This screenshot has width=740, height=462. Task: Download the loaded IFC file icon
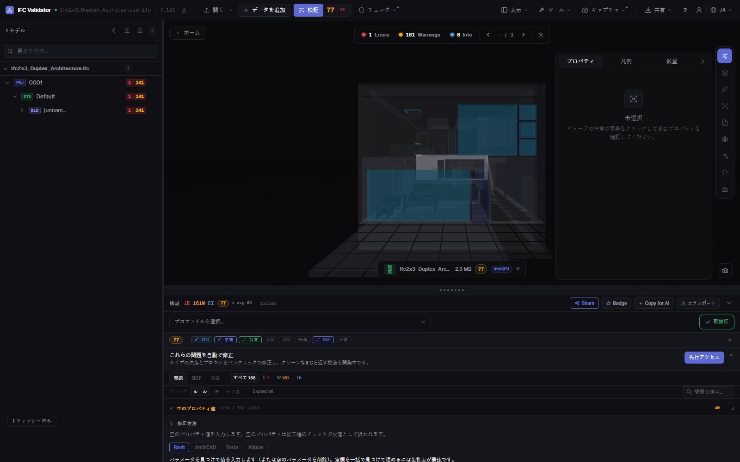click(184, 10)
